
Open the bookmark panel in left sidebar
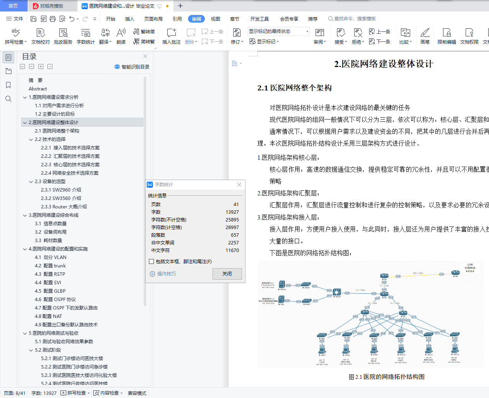pyautogui.click(x=8, y=85)
